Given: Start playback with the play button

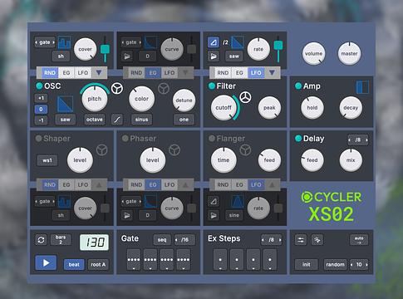Looking at the screenshot, I should tap(46, 262).
